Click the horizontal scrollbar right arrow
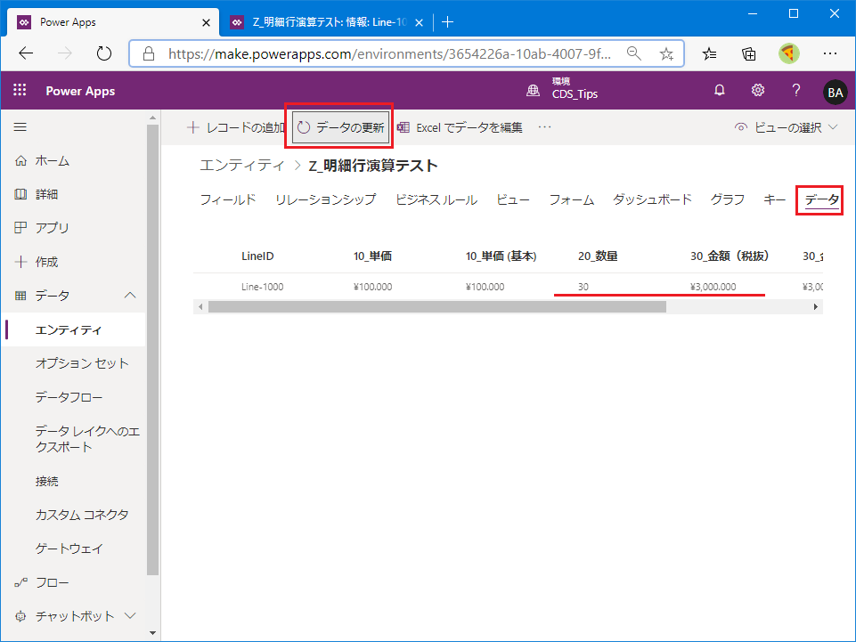The height and width of the screenshot is (642, 856). tap(815, 306)
